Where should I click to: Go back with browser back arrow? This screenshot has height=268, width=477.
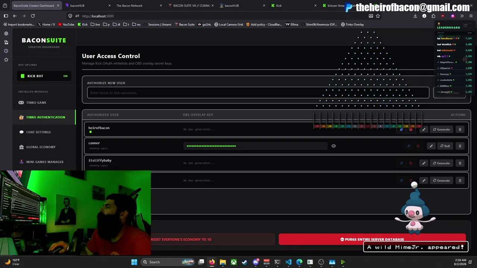click(15, 16)
